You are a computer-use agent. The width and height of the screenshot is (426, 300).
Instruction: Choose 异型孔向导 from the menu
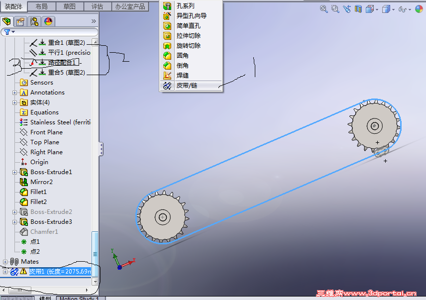pos(191,16)
